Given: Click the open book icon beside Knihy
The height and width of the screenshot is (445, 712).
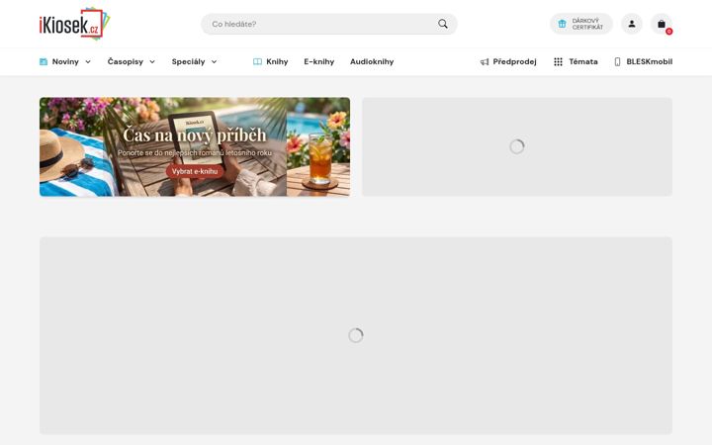Looking at the screenshot, I should point(257,61).
